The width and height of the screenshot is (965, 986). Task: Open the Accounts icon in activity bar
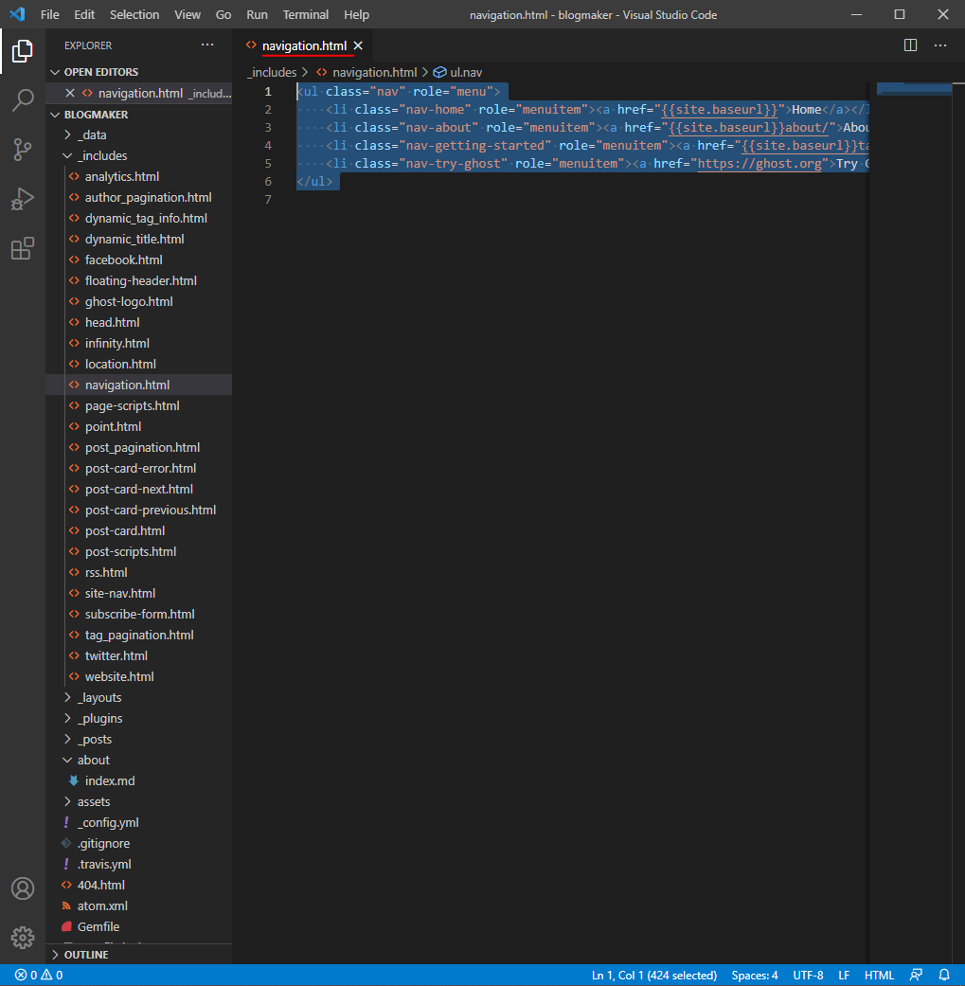click(x=23, y=888)
